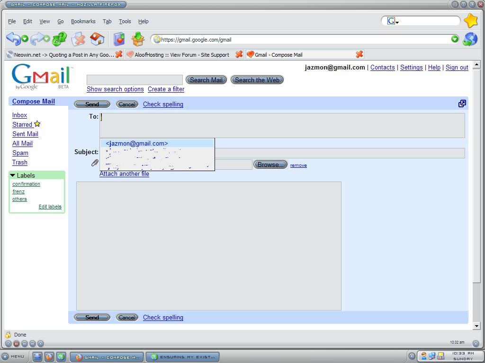Close the AloofHosting tab
The image size is (485, 363).
click(239, 55)
